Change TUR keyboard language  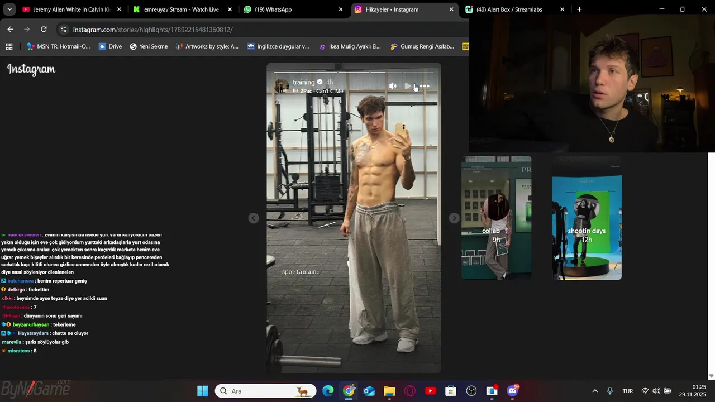(x=628, y=391)
